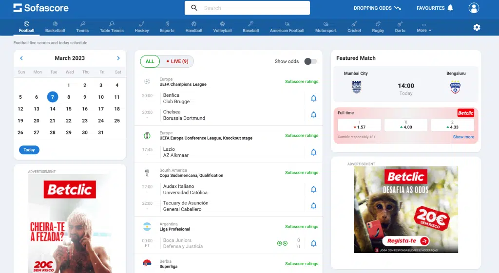
Task: Click the Dropping Odds link
Action: point(377,8)
